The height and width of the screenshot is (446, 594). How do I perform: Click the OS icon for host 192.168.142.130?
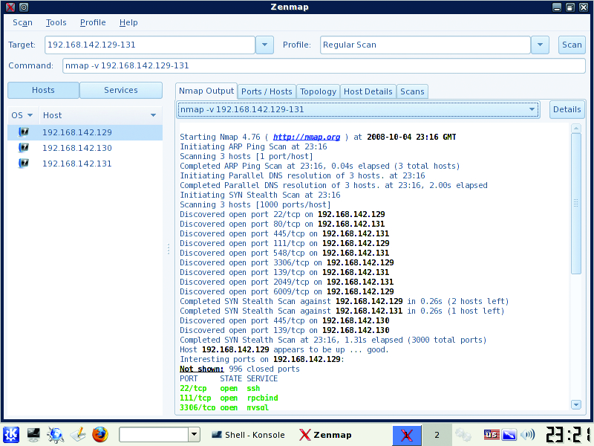point(24,148)
